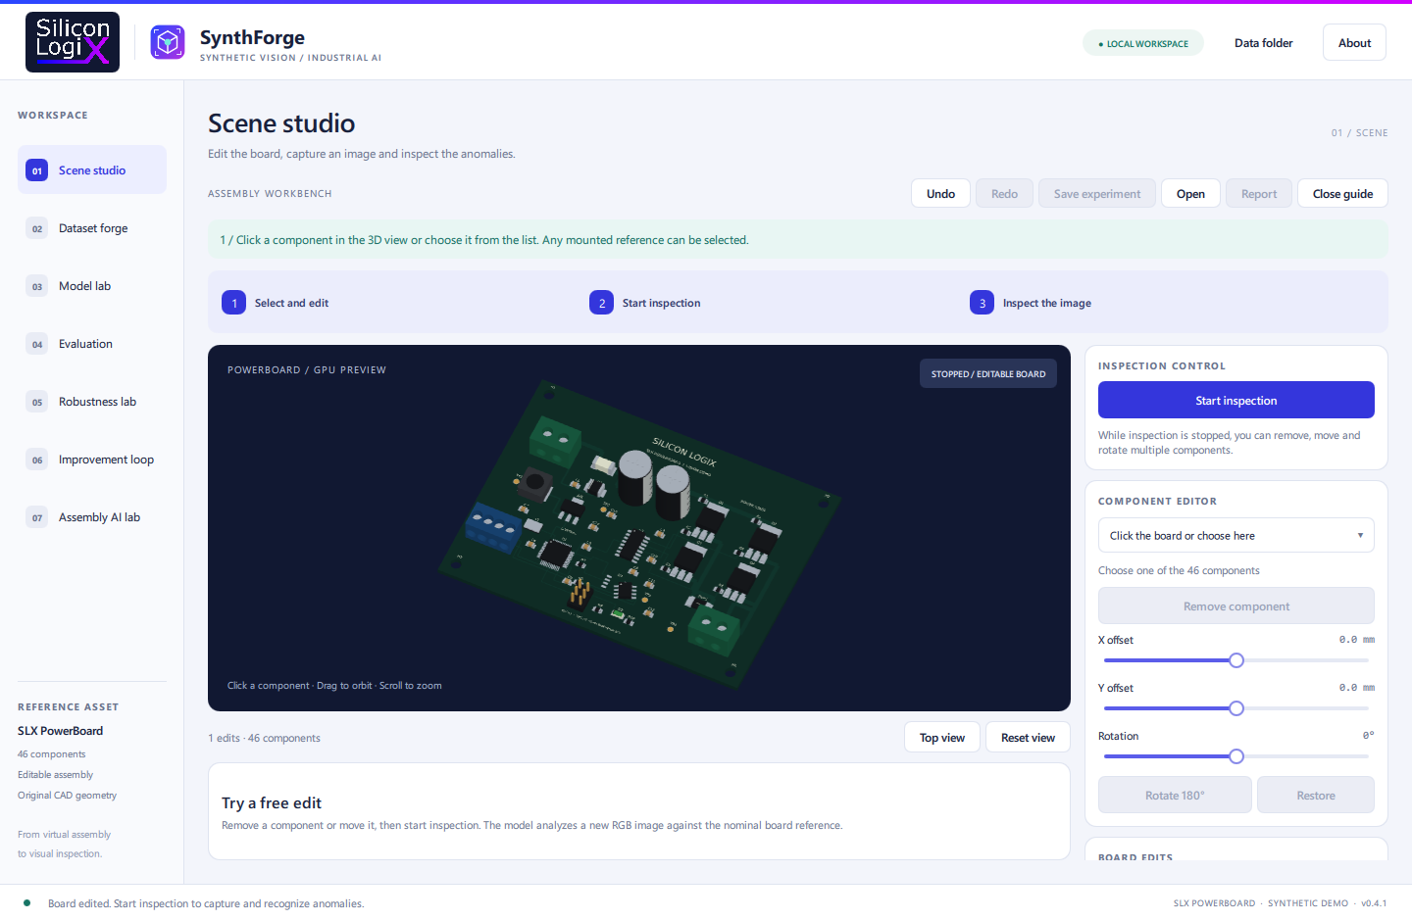Click the Rotation slider handle

click(x=1236, y=756)
